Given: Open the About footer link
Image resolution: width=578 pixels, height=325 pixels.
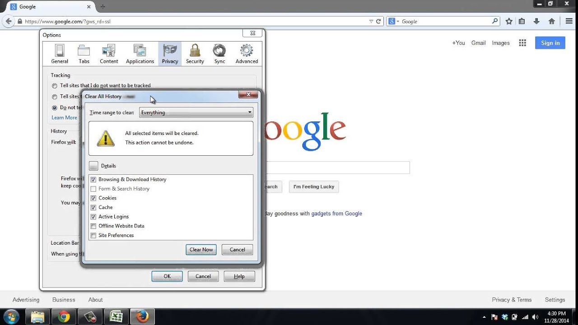Looking at the screenshot, I should (95, 300).
